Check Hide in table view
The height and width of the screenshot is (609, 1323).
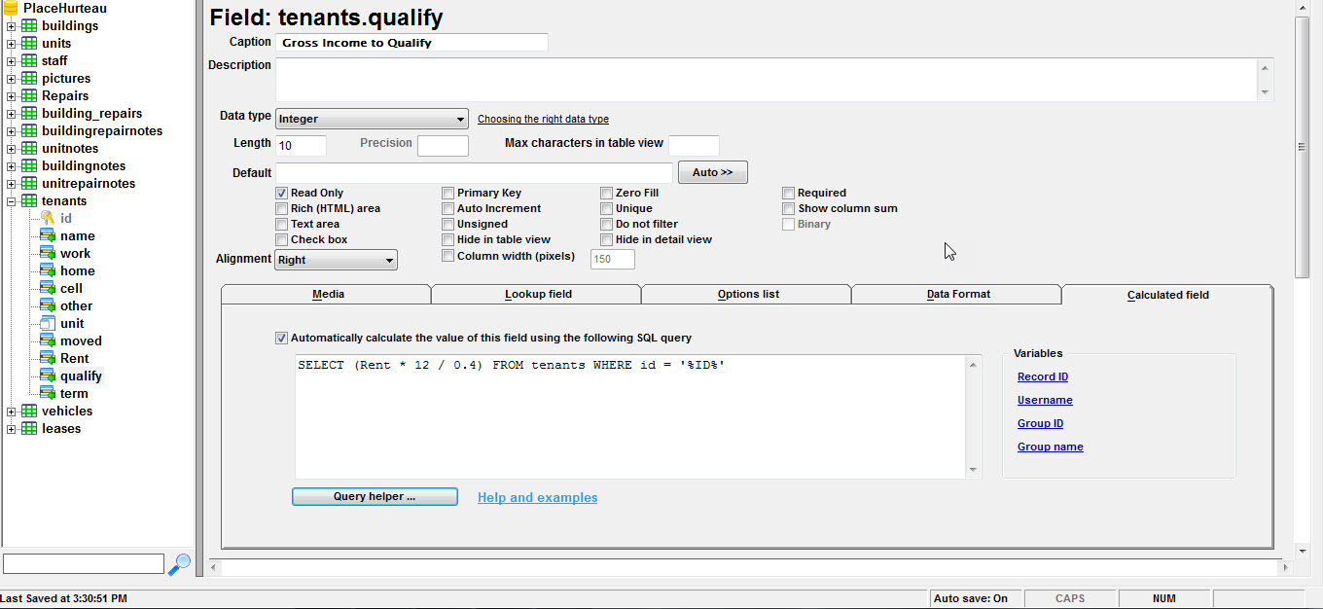448,240
